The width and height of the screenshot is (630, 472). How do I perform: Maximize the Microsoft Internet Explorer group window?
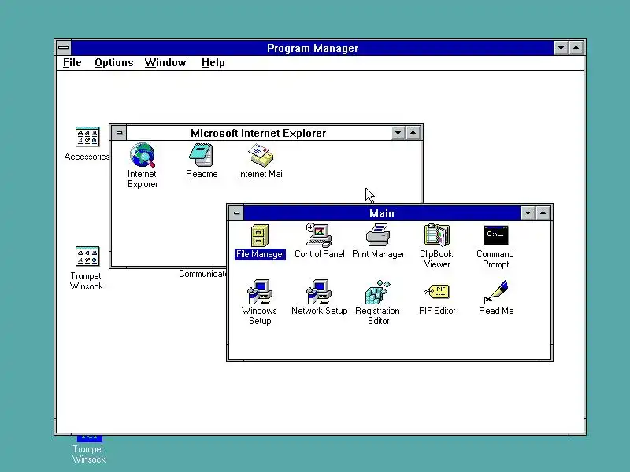pyautogui.click(x=413, y=133)
